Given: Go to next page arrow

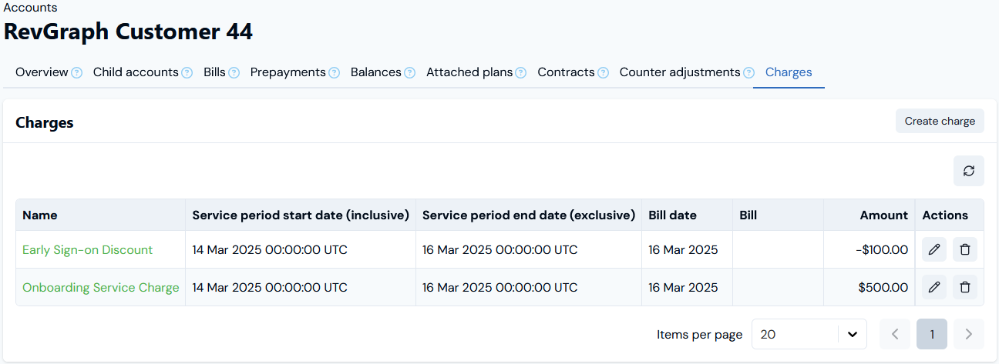Looking at the screenshot, I should pos(969,334).
